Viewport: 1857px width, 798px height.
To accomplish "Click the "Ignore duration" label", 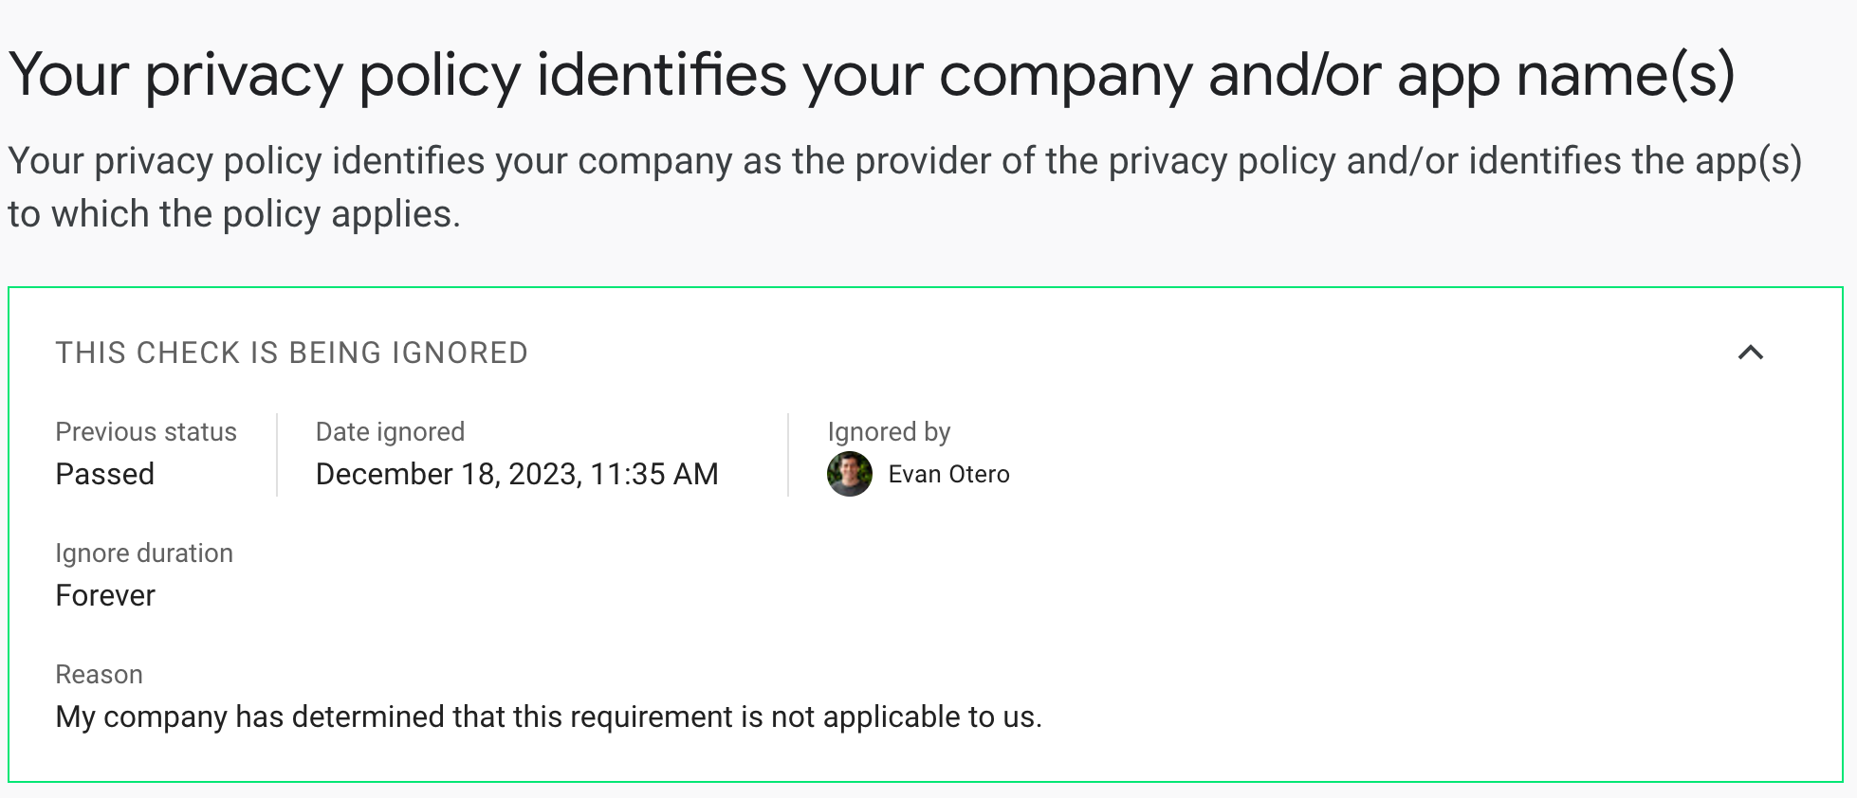I will point(144,553).
